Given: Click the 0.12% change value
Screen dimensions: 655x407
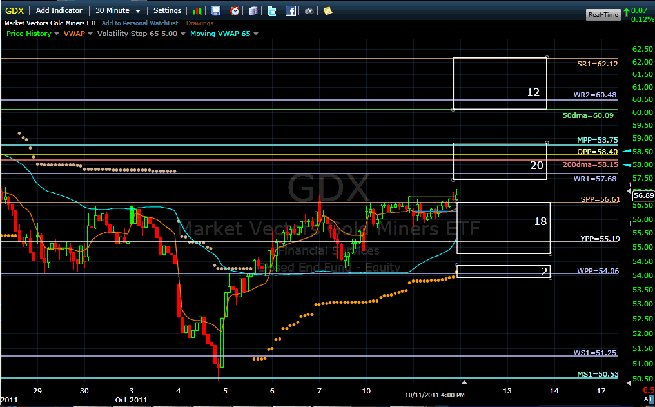Looking at the screenshot, I should [x=643, y=19].
